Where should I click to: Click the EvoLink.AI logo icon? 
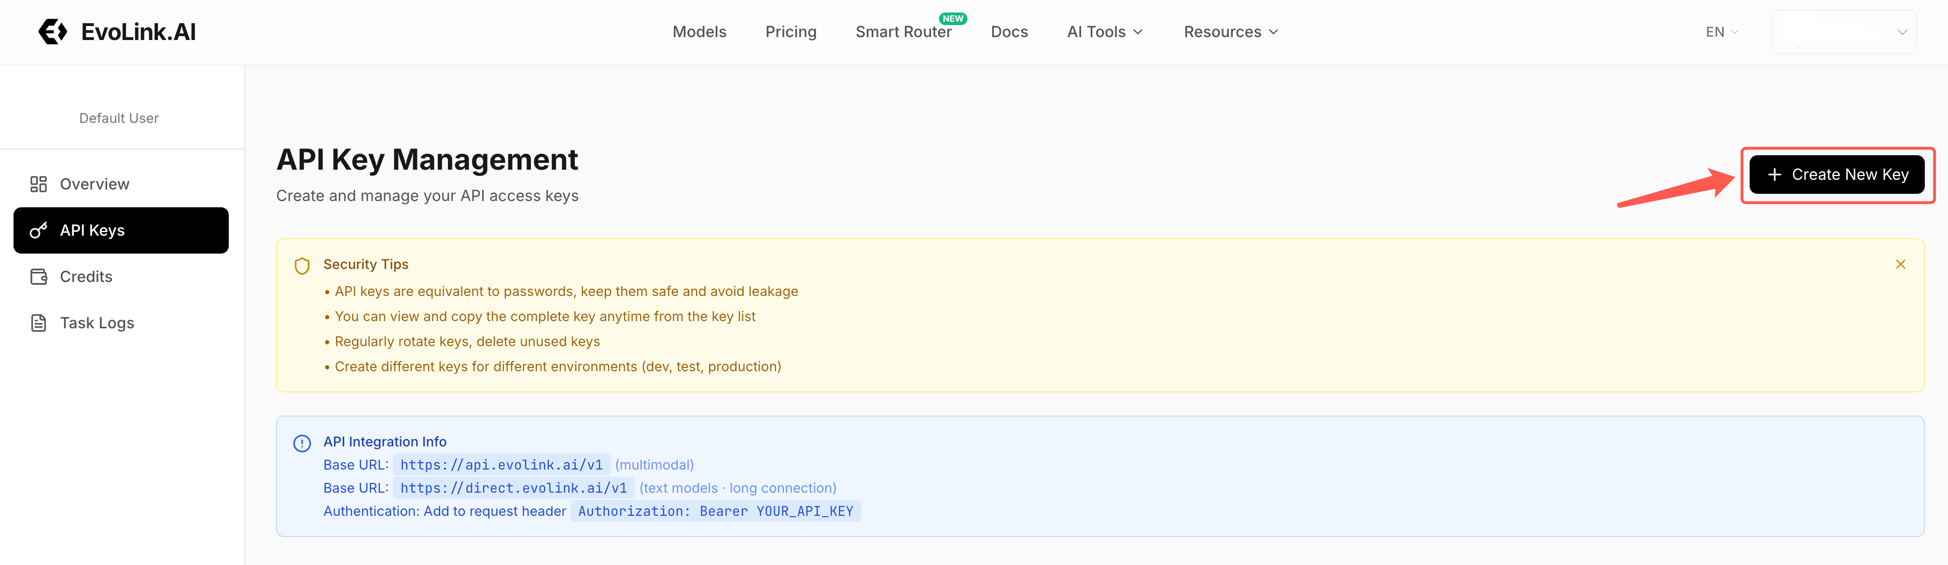pyautogui.click(x=53, y=32)
